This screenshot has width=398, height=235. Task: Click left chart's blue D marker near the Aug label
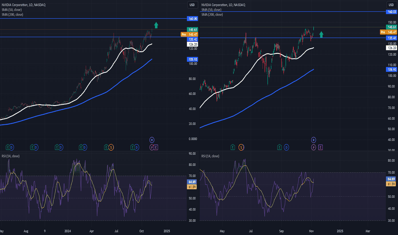[x=36, y=147]
